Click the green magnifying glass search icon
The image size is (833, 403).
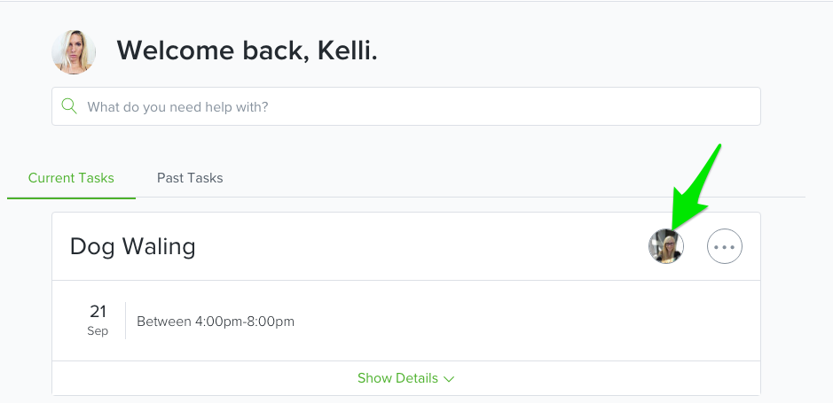click(x=69, y=106)
